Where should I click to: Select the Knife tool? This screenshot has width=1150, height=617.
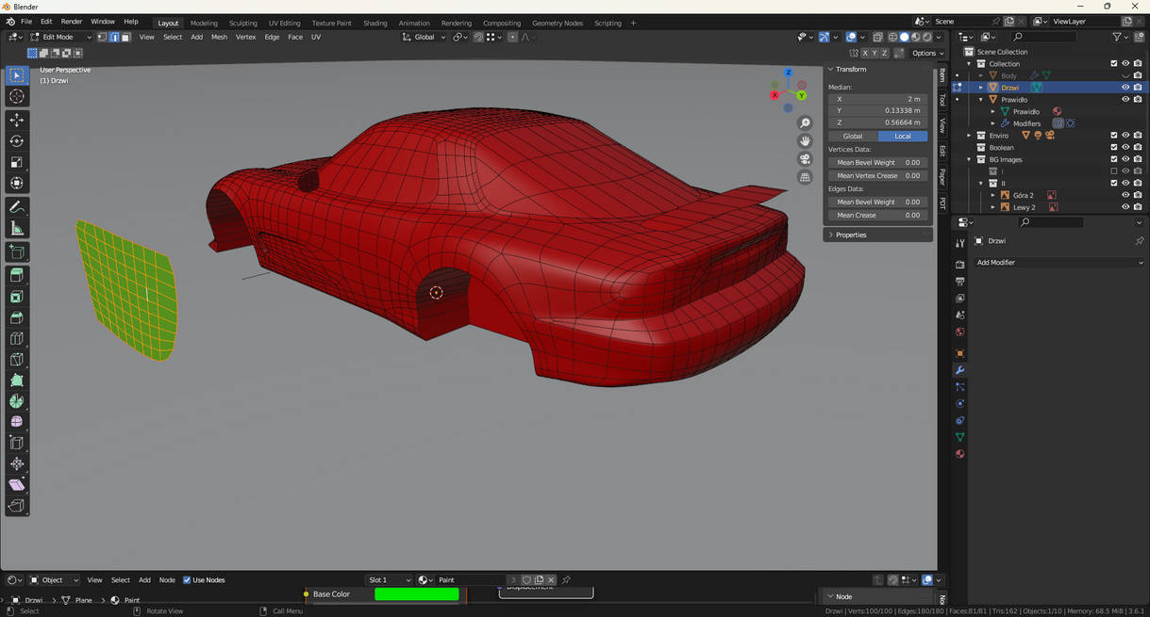(17, 360)
